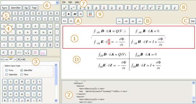196x104 pixels.
Task: Insert the plus-minus operator
Action: 20,32
